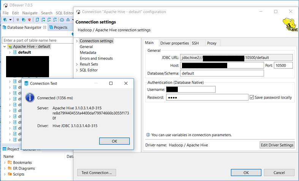The width and height of the screenshot is (299, 181).
Task: Open the new connection dropdown arrow
Action: (x=10, y=20)
